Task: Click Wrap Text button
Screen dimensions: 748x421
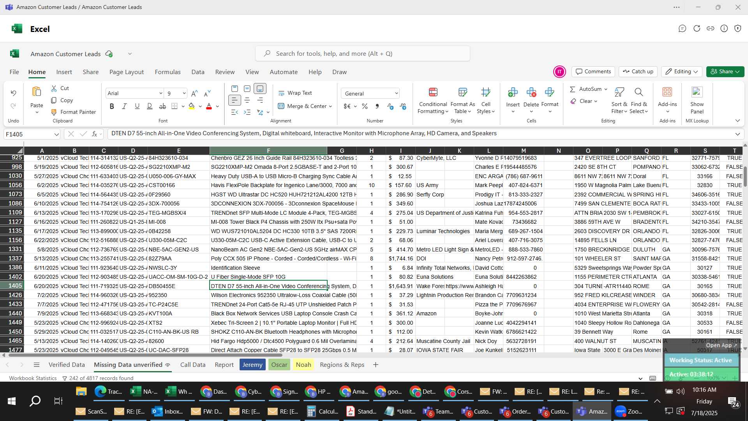Action: click(295, 93)
